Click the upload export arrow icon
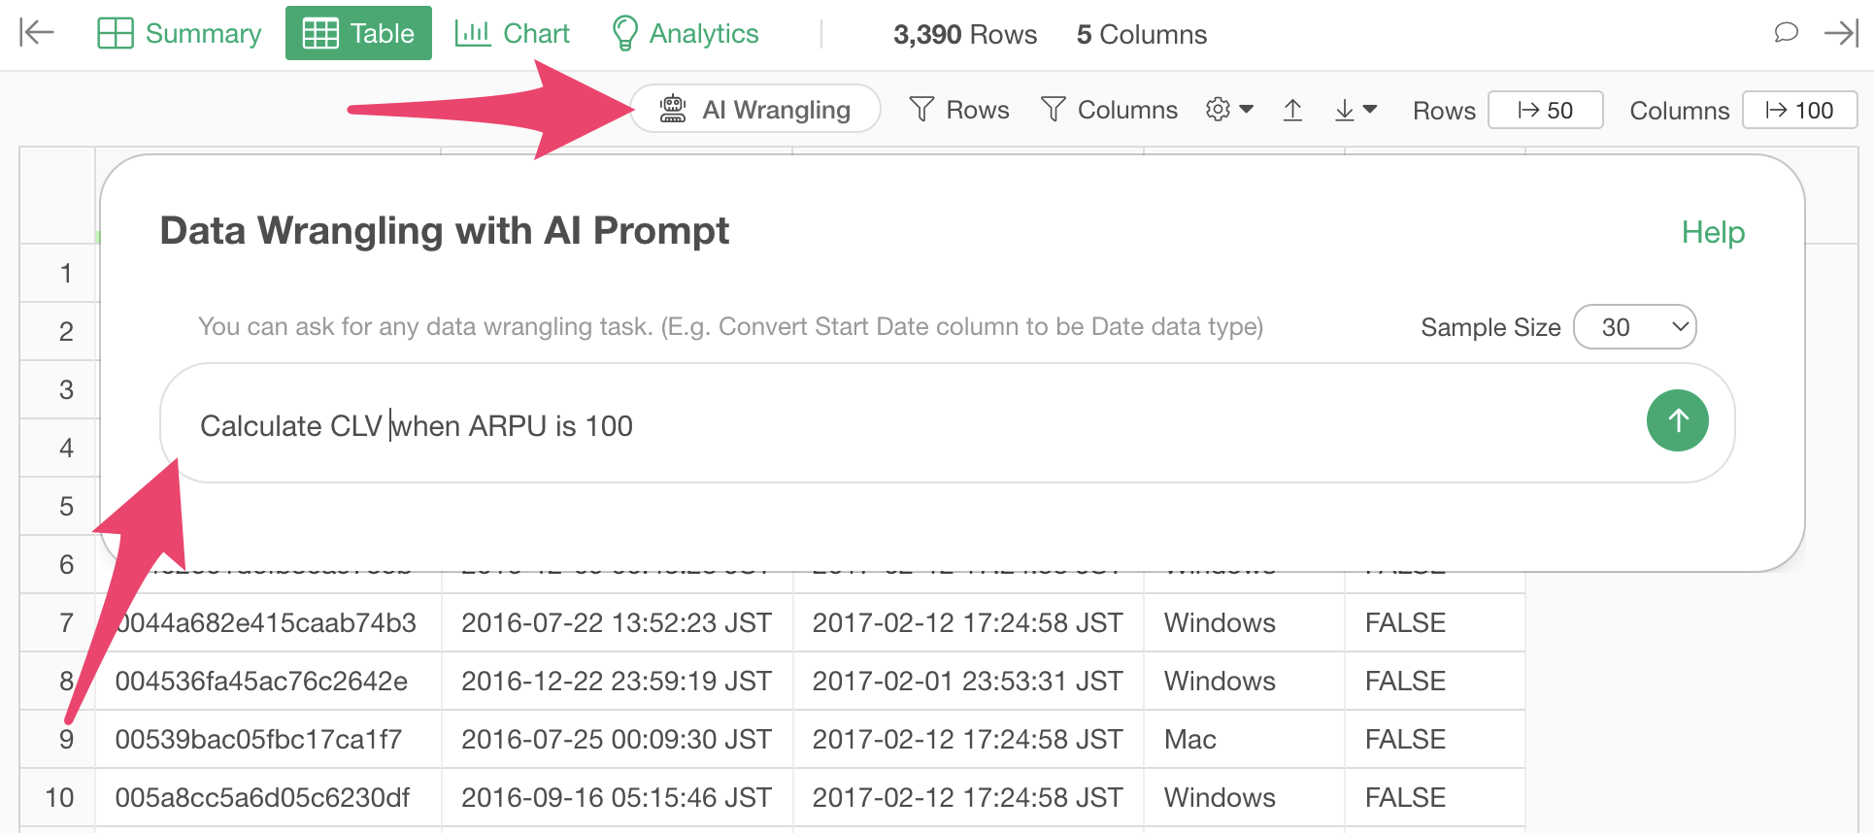This screenshot has height=833, width=1874. (x=1292, y=110)
